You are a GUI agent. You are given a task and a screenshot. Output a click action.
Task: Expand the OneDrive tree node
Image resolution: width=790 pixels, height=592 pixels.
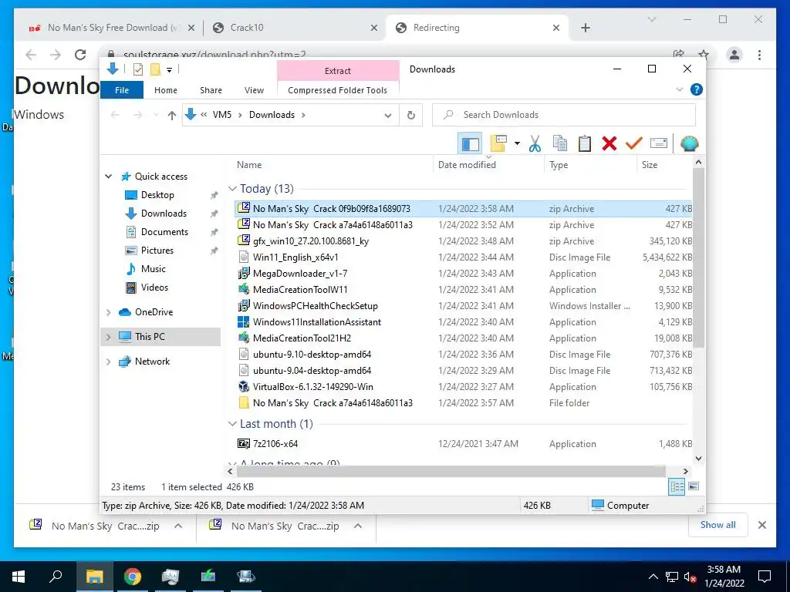point(108,312)
